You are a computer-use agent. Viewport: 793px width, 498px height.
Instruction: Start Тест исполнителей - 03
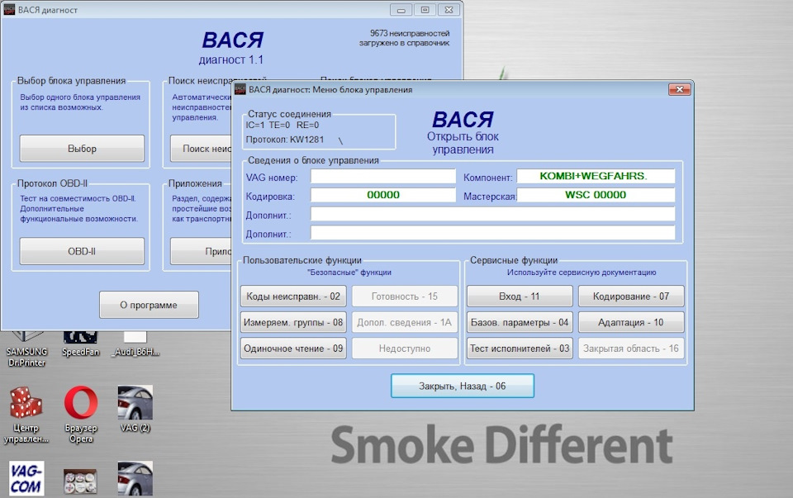520,349
